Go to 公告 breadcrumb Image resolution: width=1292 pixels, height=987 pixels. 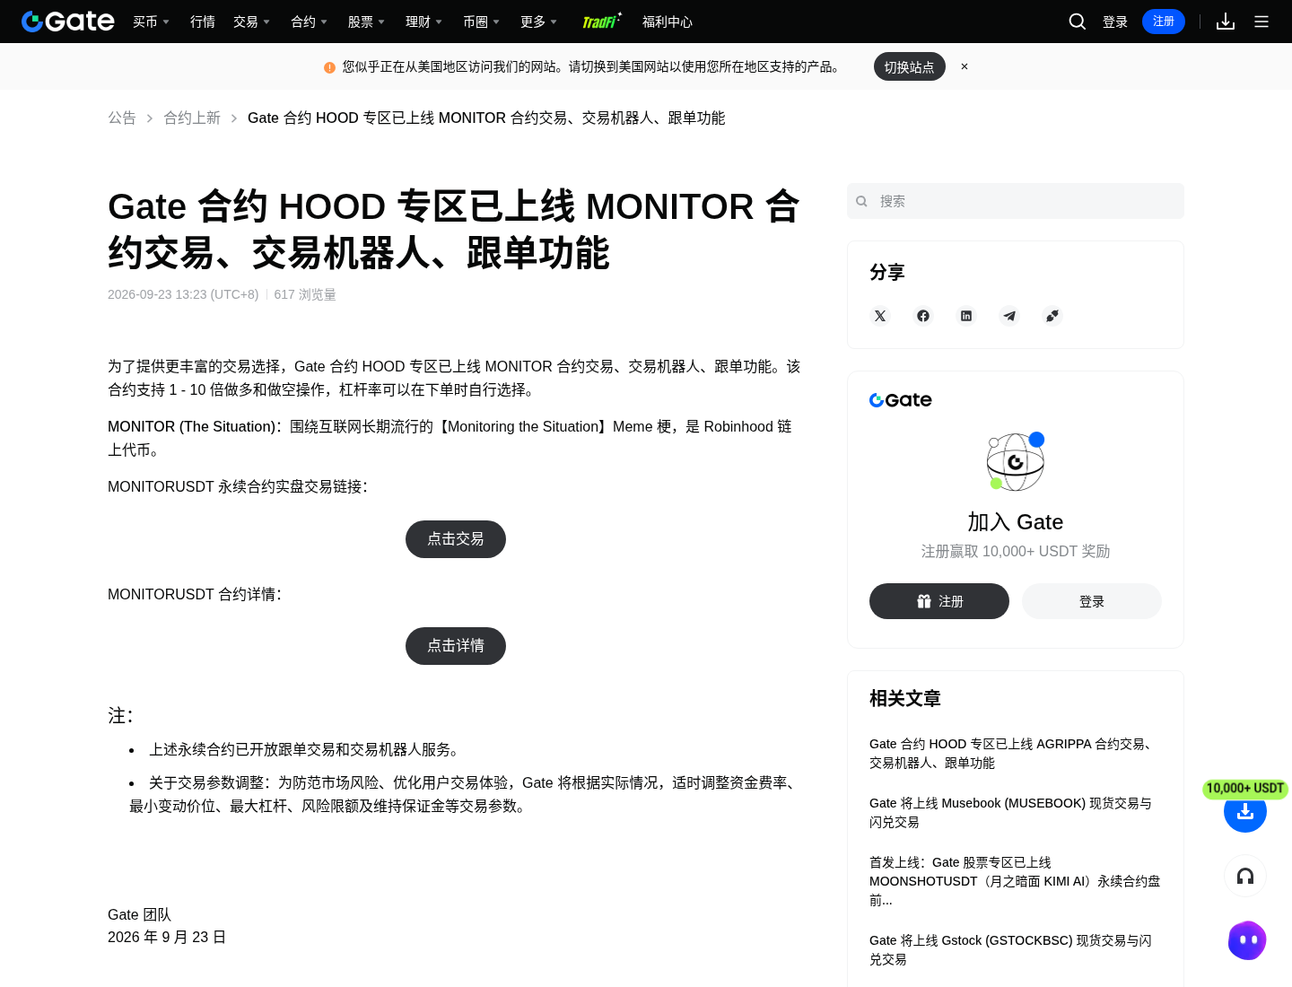[x=122, y=118]
